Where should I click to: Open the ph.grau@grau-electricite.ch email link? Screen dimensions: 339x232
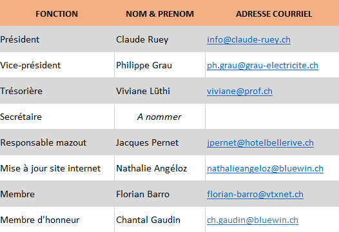(x=262, y=66)
